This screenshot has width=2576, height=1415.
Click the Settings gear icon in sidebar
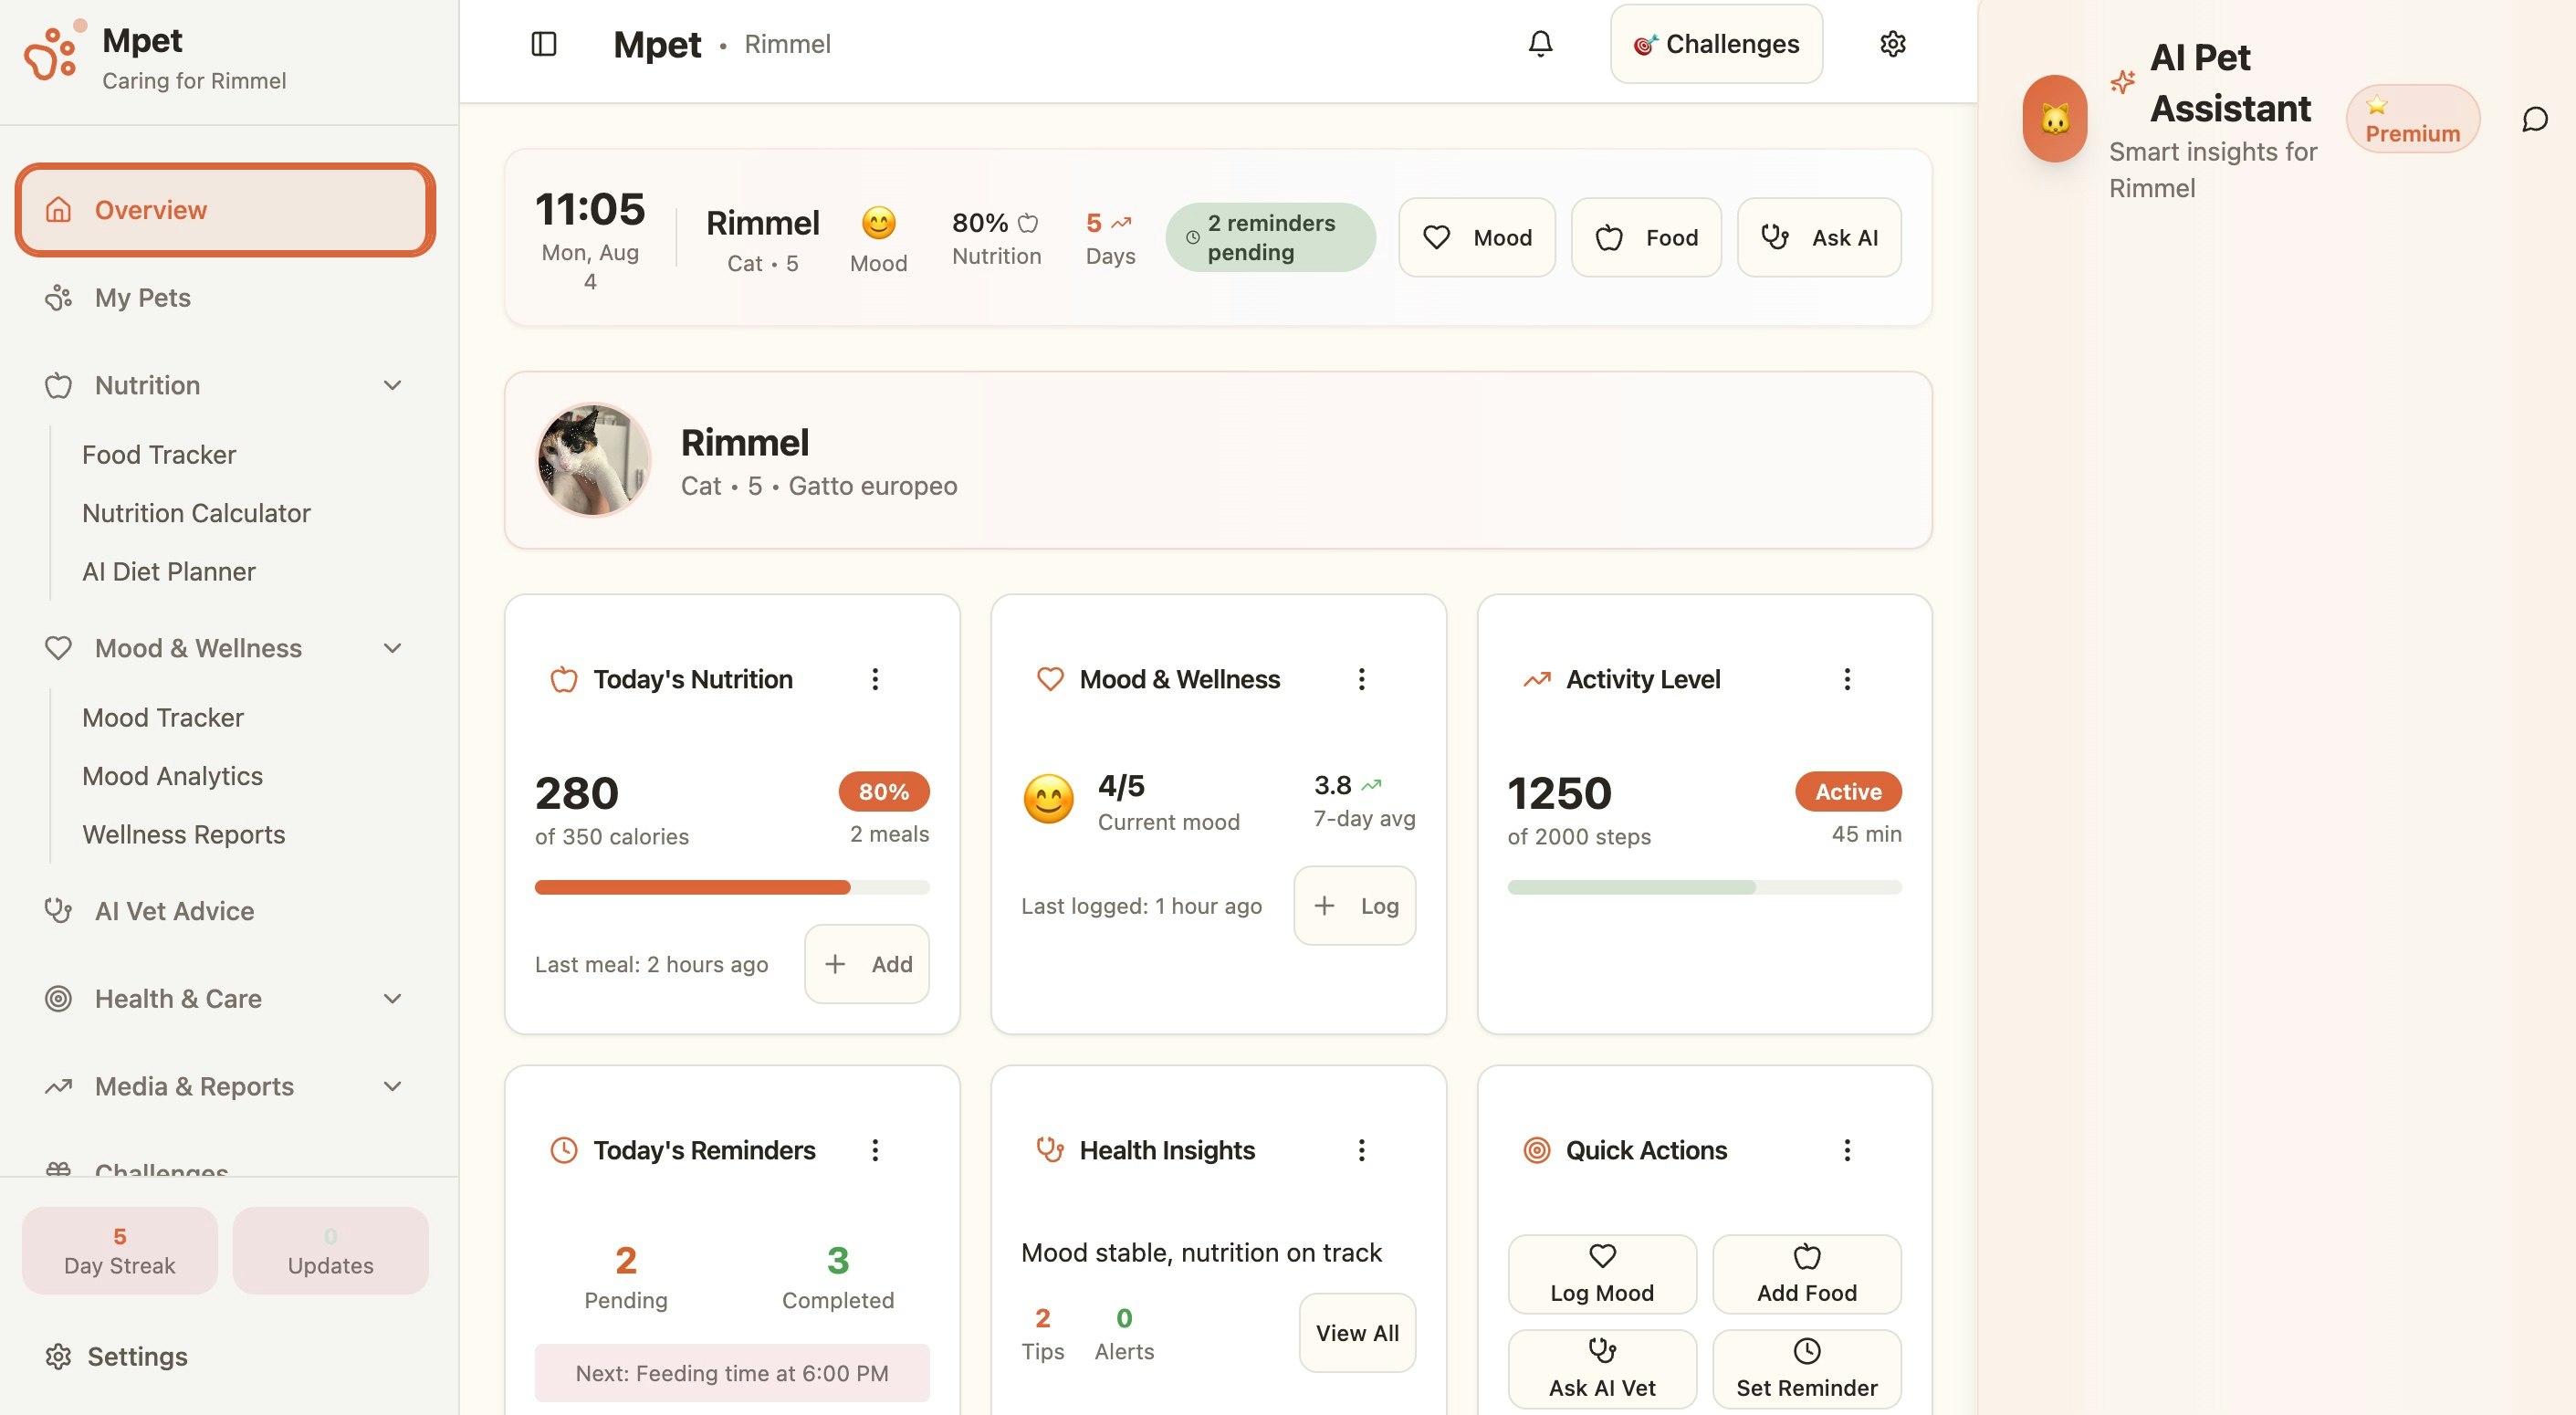tap(58, 1356)
